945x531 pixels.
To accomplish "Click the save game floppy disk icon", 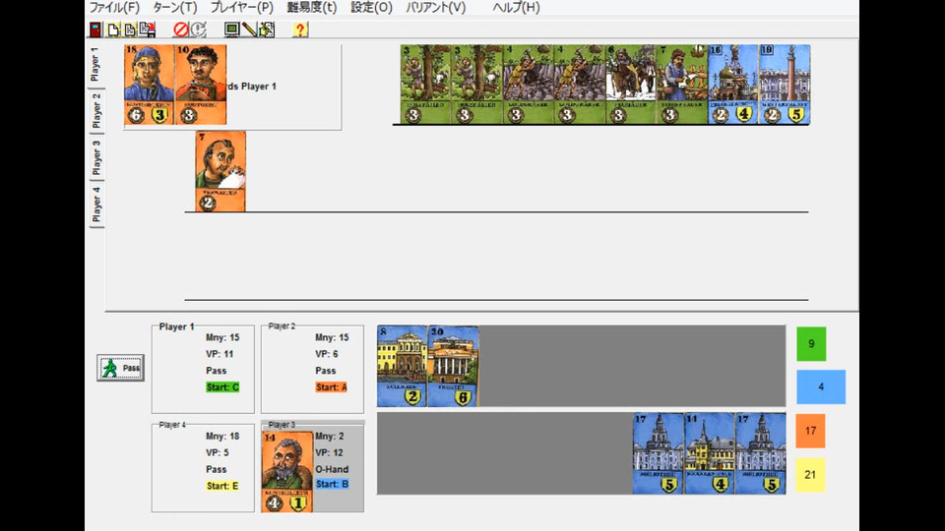I will (x=147, y=29).
